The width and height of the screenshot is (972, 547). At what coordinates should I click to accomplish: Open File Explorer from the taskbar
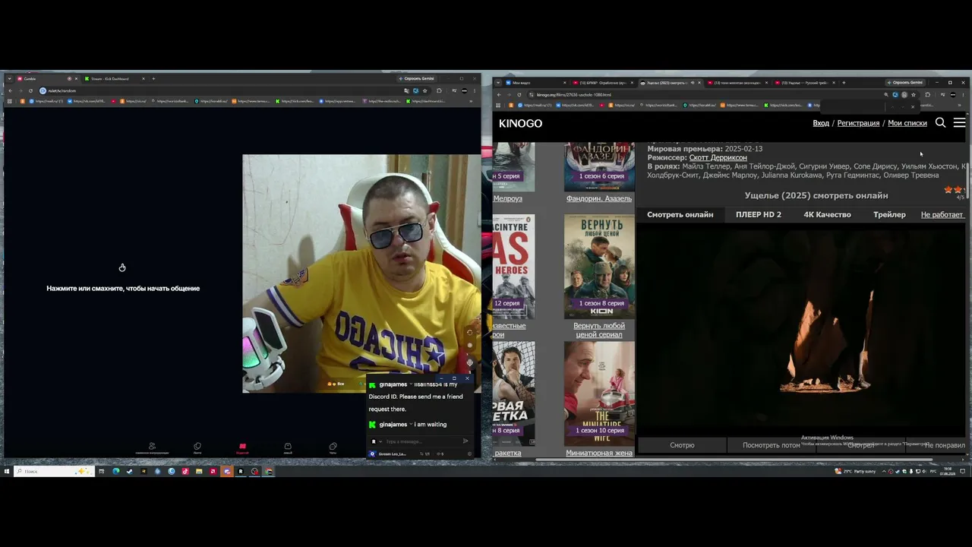tap(199, 471)
